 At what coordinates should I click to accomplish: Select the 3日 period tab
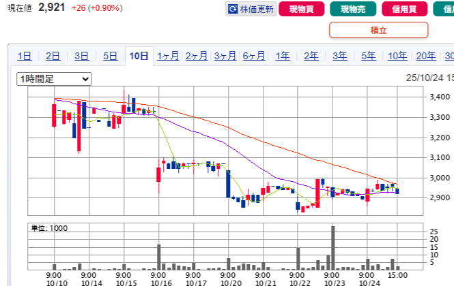(x=81, y=57)
